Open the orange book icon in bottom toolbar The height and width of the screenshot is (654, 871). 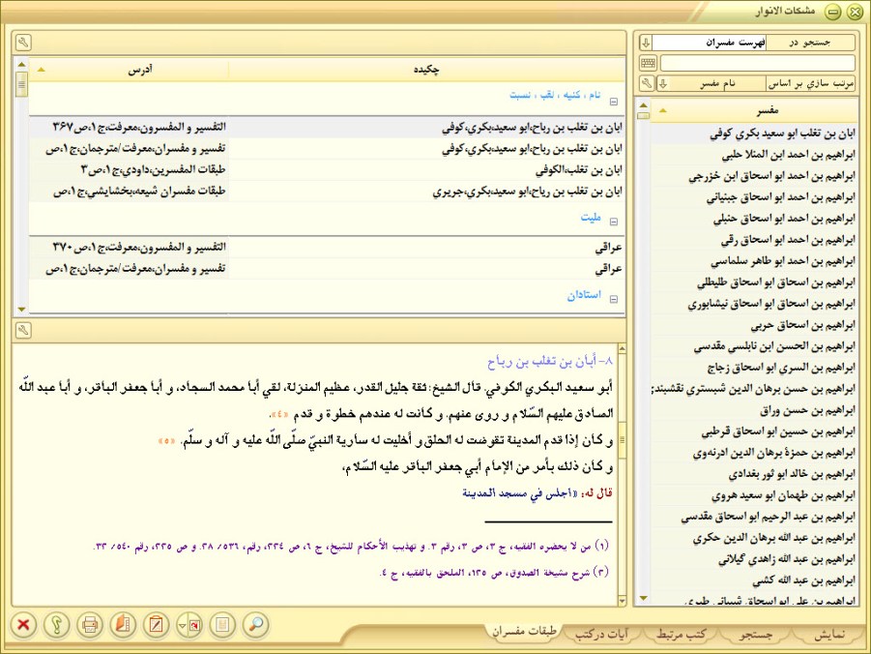tap(124, 625)
